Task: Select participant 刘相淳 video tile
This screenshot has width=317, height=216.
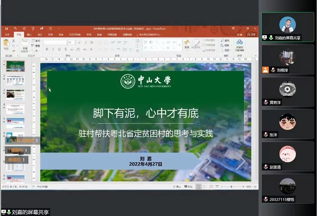Action: [287, 59]
